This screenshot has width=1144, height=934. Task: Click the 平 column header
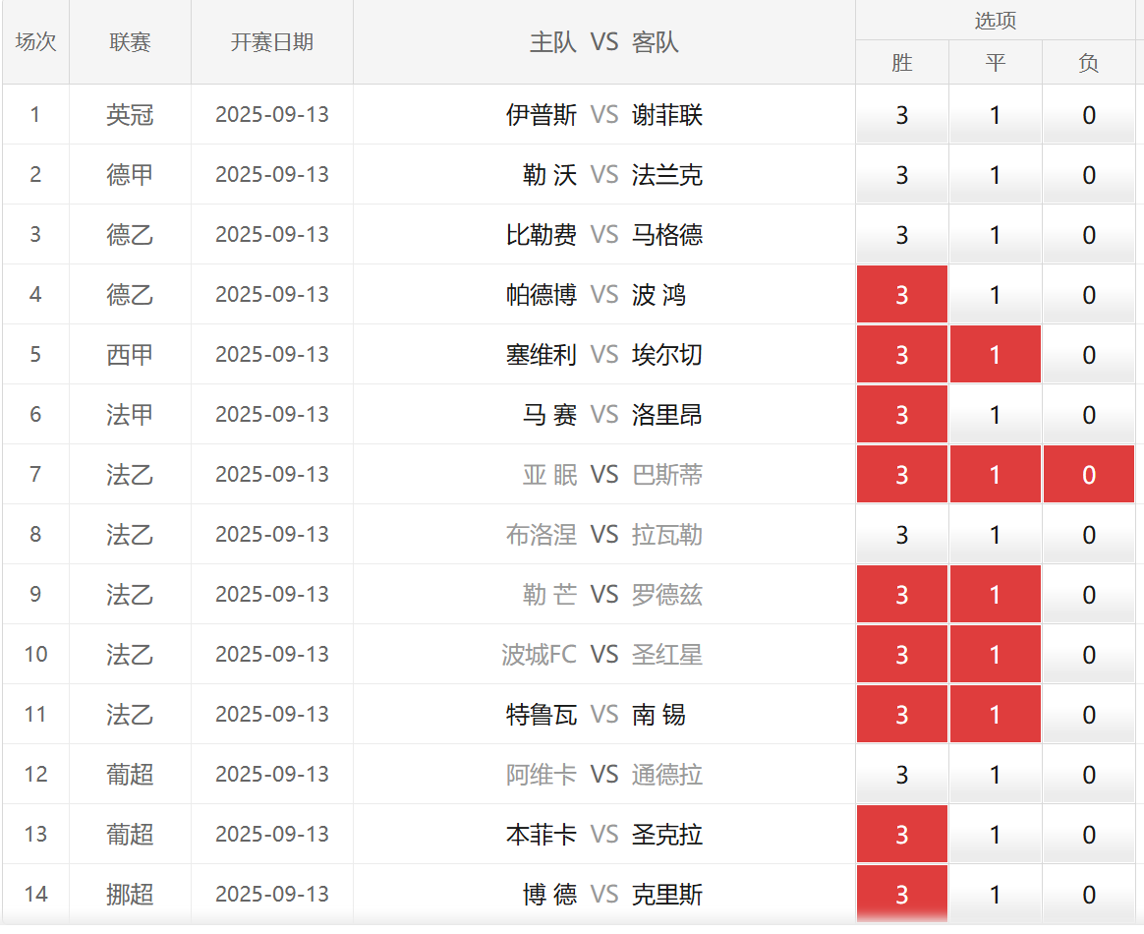pos(996,62)
